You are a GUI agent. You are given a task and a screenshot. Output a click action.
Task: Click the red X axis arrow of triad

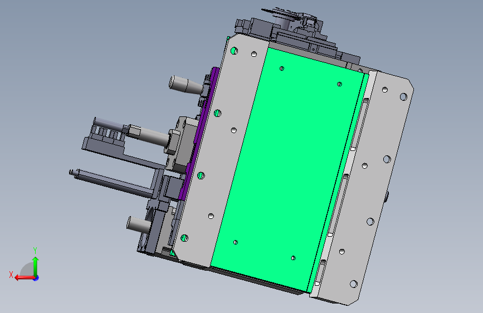point(25,278)
